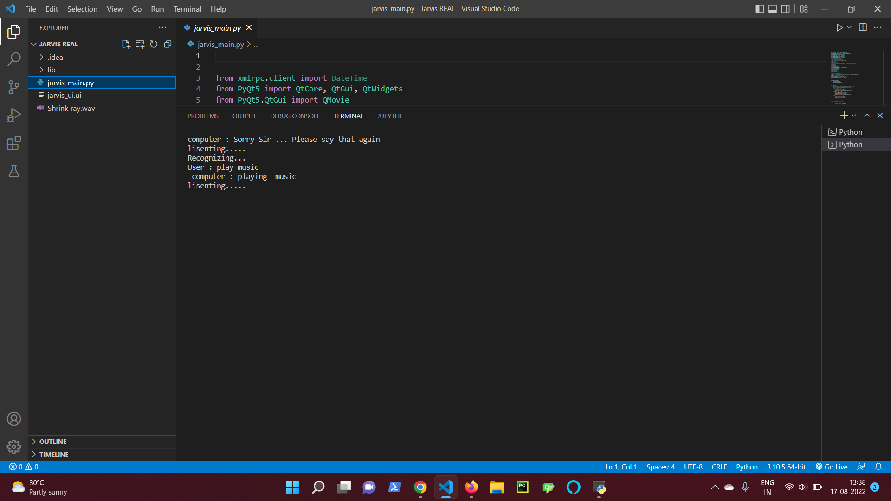Screen dimensions: 891x501
Task: Switch to the JUPYTER panel tab
Action: tap(389, 116)
